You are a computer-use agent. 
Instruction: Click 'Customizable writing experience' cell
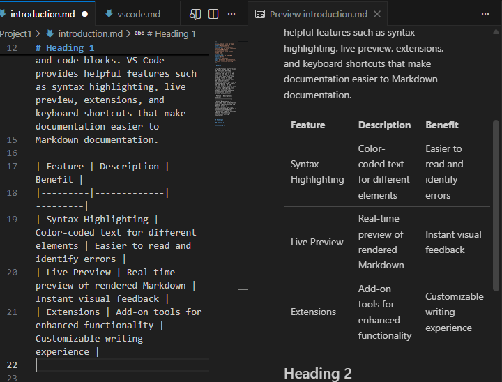(x=455, y=312)
